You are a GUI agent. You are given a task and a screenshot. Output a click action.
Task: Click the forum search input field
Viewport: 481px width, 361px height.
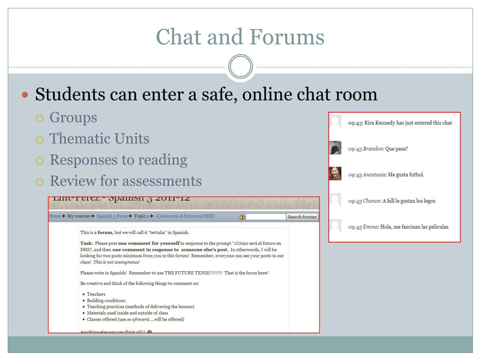[266, 217]
